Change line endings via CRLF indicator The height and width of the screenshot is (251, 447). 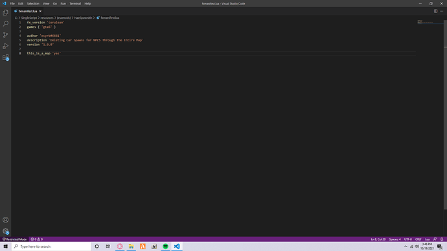[x=418, y=239]
